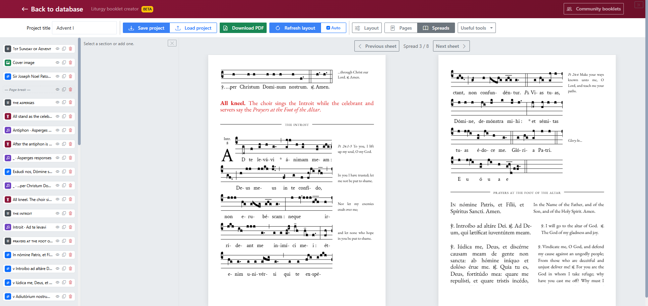Open the Useful tools dropdown
Image resolution: width=648 pixels, height=306 pixels.
tap(477, 28)
